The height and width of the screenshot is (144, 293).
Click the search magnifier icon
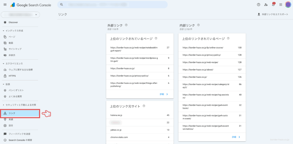coord(62,5)
